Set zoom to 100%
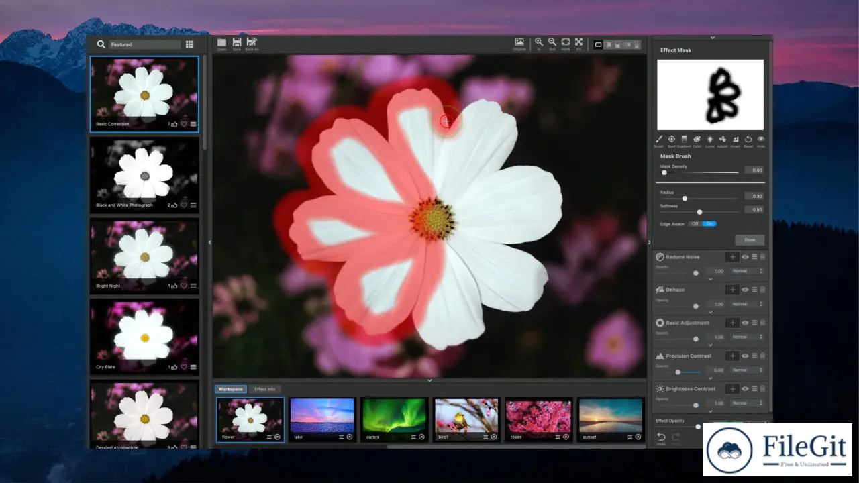This screenshot has height=483, width=859. [566, 42]
